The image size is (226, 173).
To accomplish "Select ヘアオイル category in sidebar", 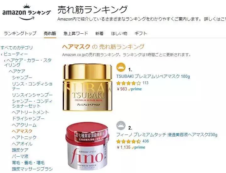I will pyautogui.click(x=22, y=144).
